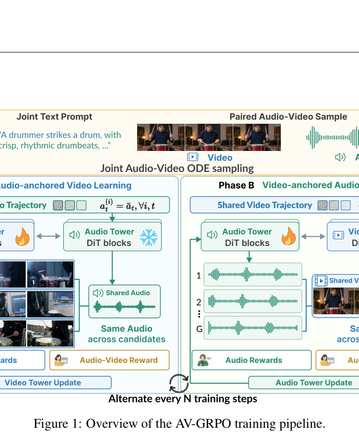This screenshot has width=359, height=438.
Task: Click the middle drummer video frame
Action: tap(209, 138)
